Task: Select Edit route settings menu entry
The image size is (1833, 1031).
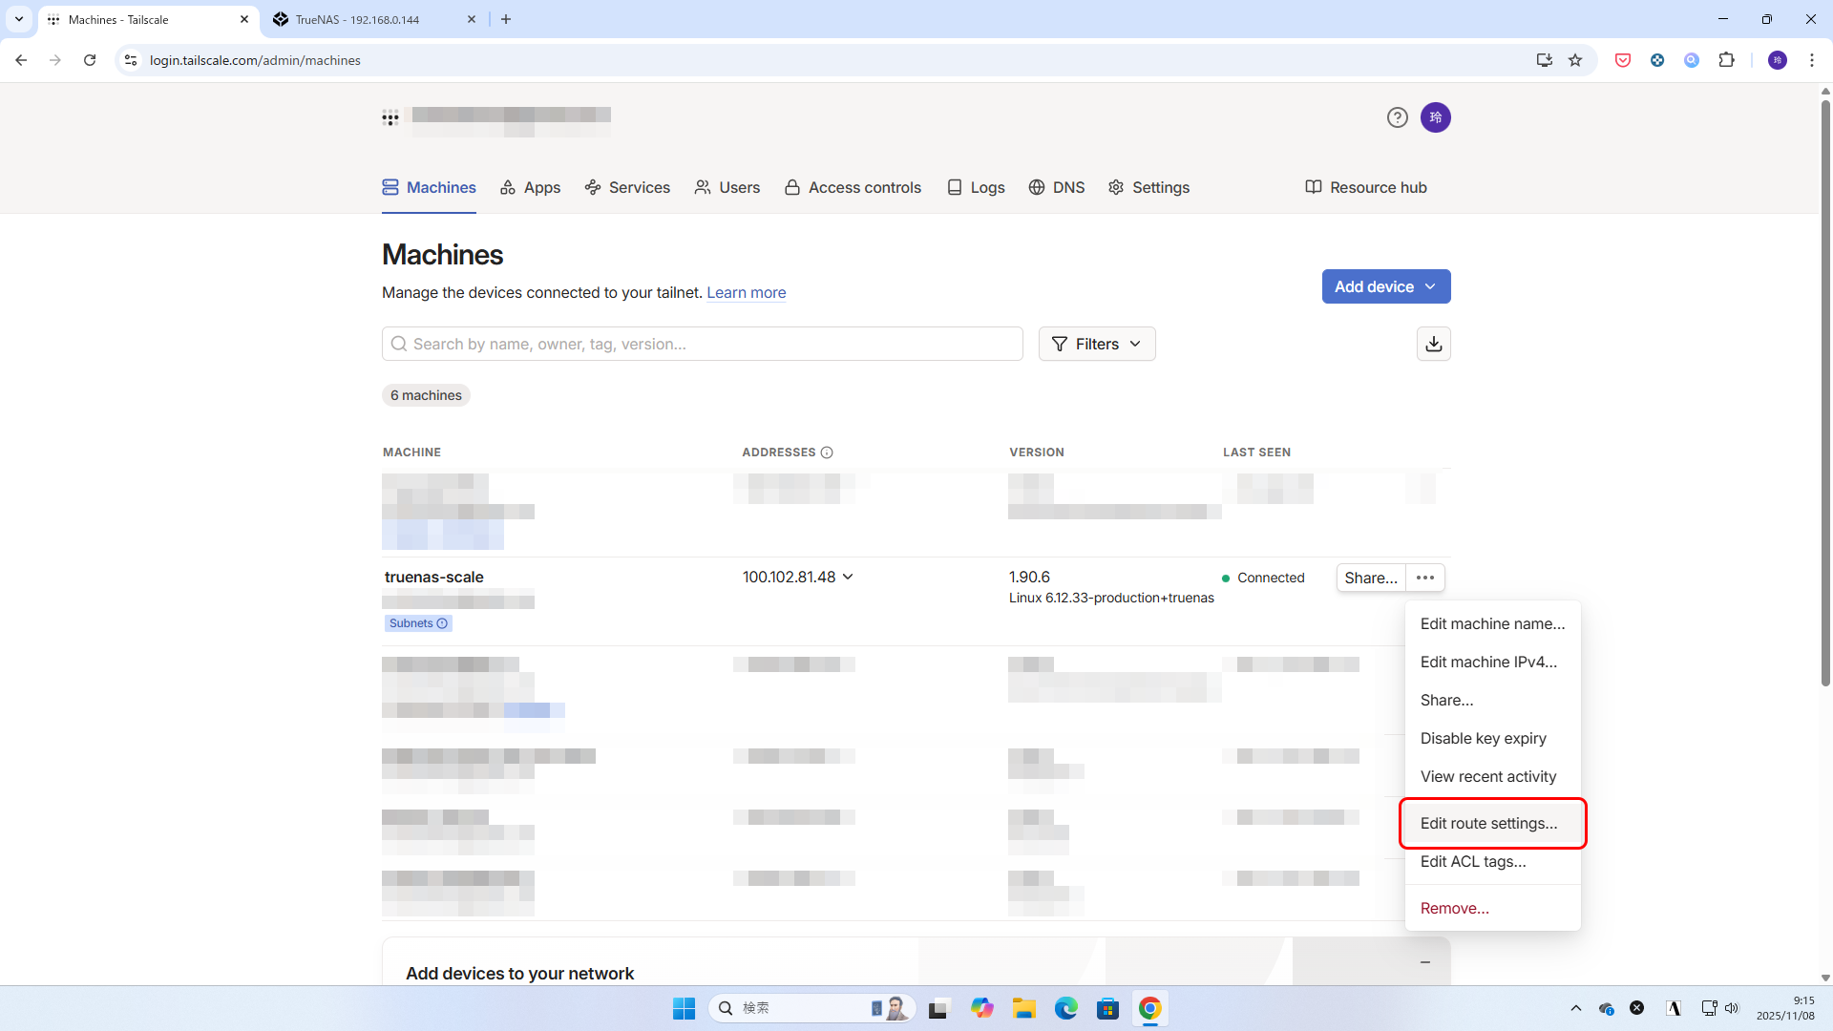Action: tap(1487, 823)
